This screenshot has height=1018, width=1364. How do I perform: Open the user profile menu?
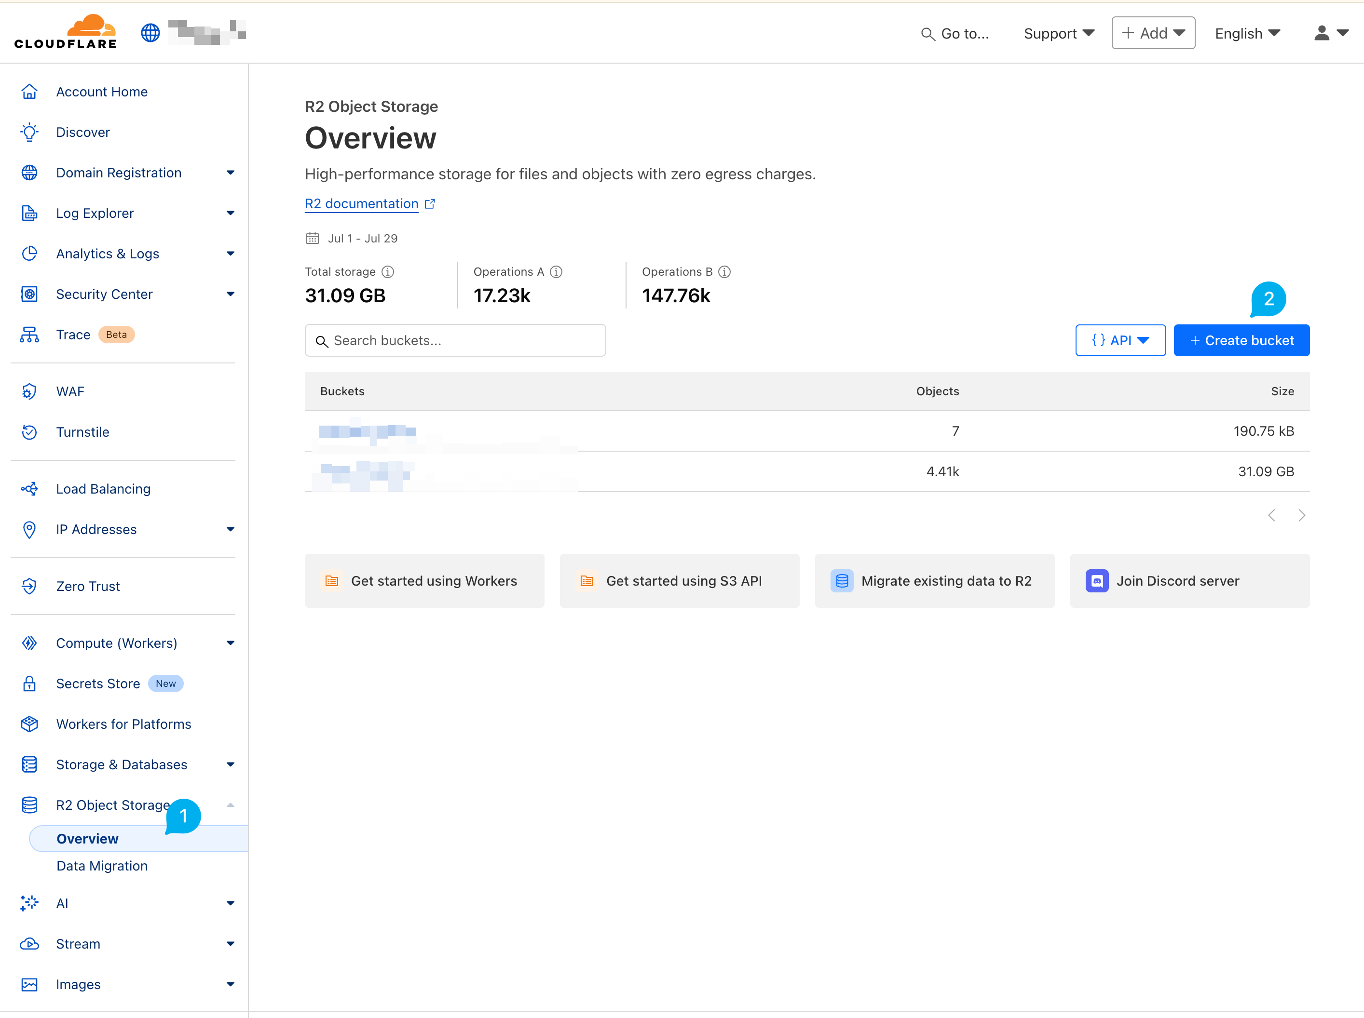1331,33
